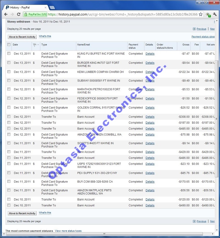This screenshot has width=220, height=238.
Task: Open the top What's this link
Action: coord(45,36)
